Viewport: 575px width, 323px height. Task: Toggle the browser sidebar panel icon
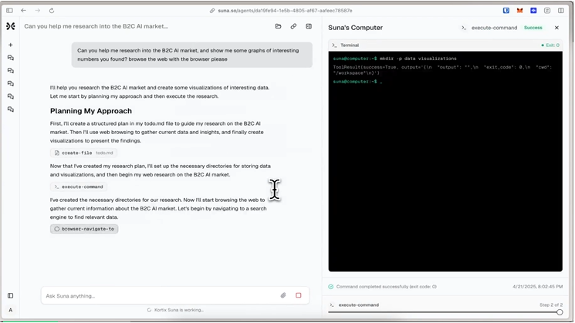pyautogui.click(x=9, y=11)
